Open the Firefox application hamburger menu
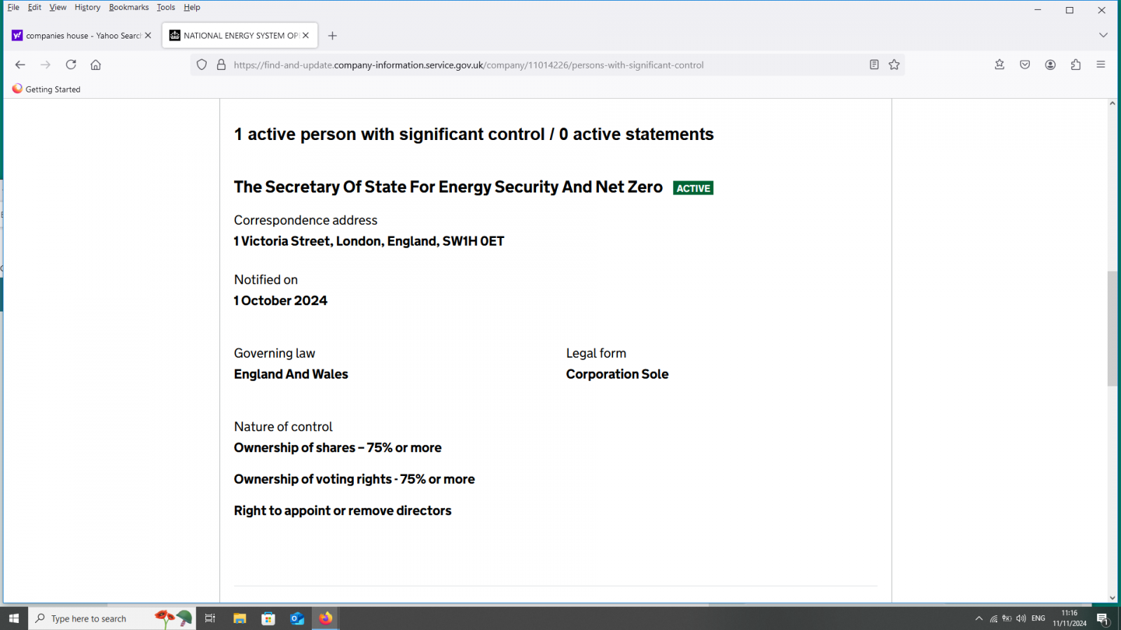This screenshot has width=1121, height=630. (x=1101, y=65)
